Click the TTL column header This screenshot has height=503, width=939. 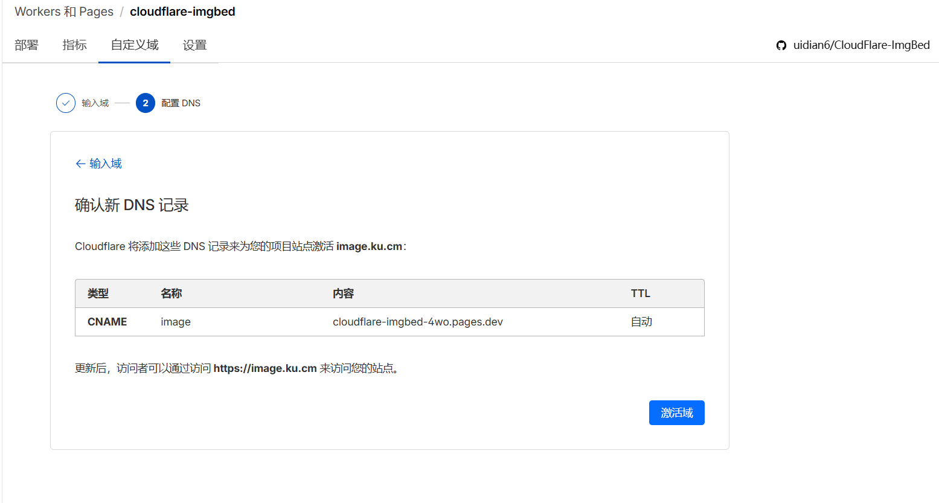641,293
